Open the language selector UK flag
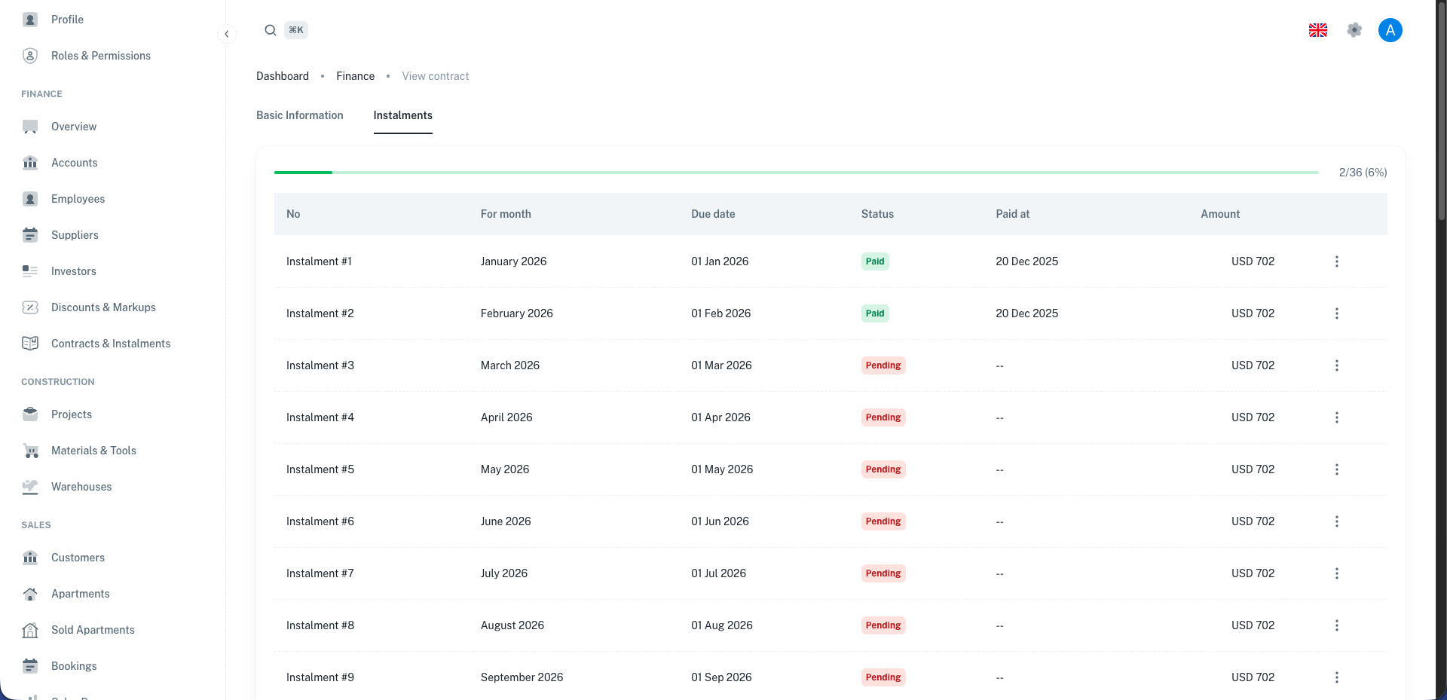The image size is (1447, 700). (1318, 30)
